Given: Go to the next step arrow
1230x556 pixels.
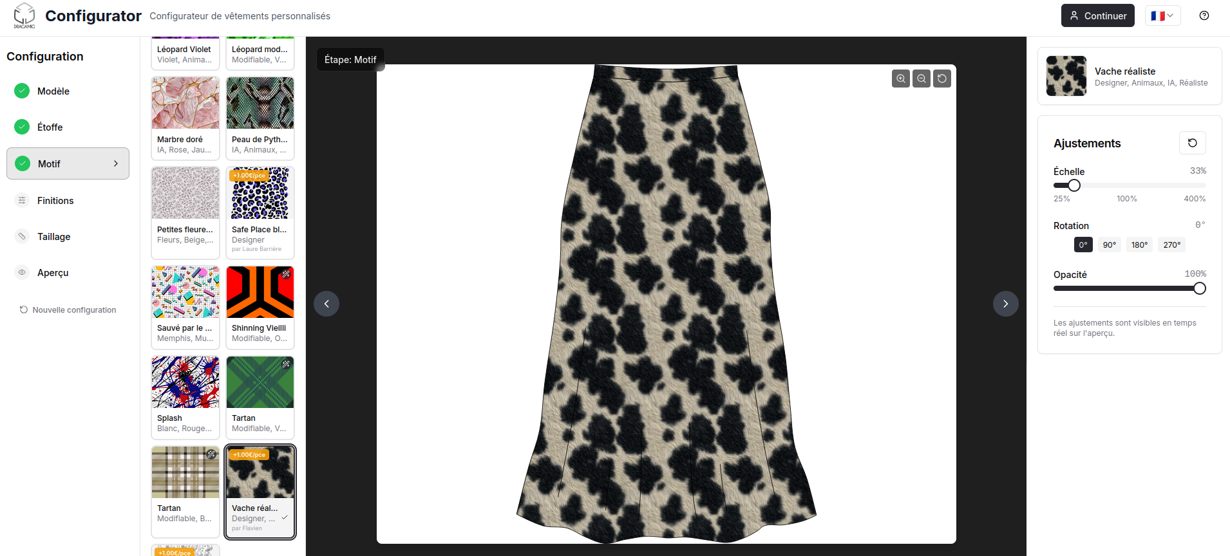Looking at the screenshot, I should (1006, 304).
